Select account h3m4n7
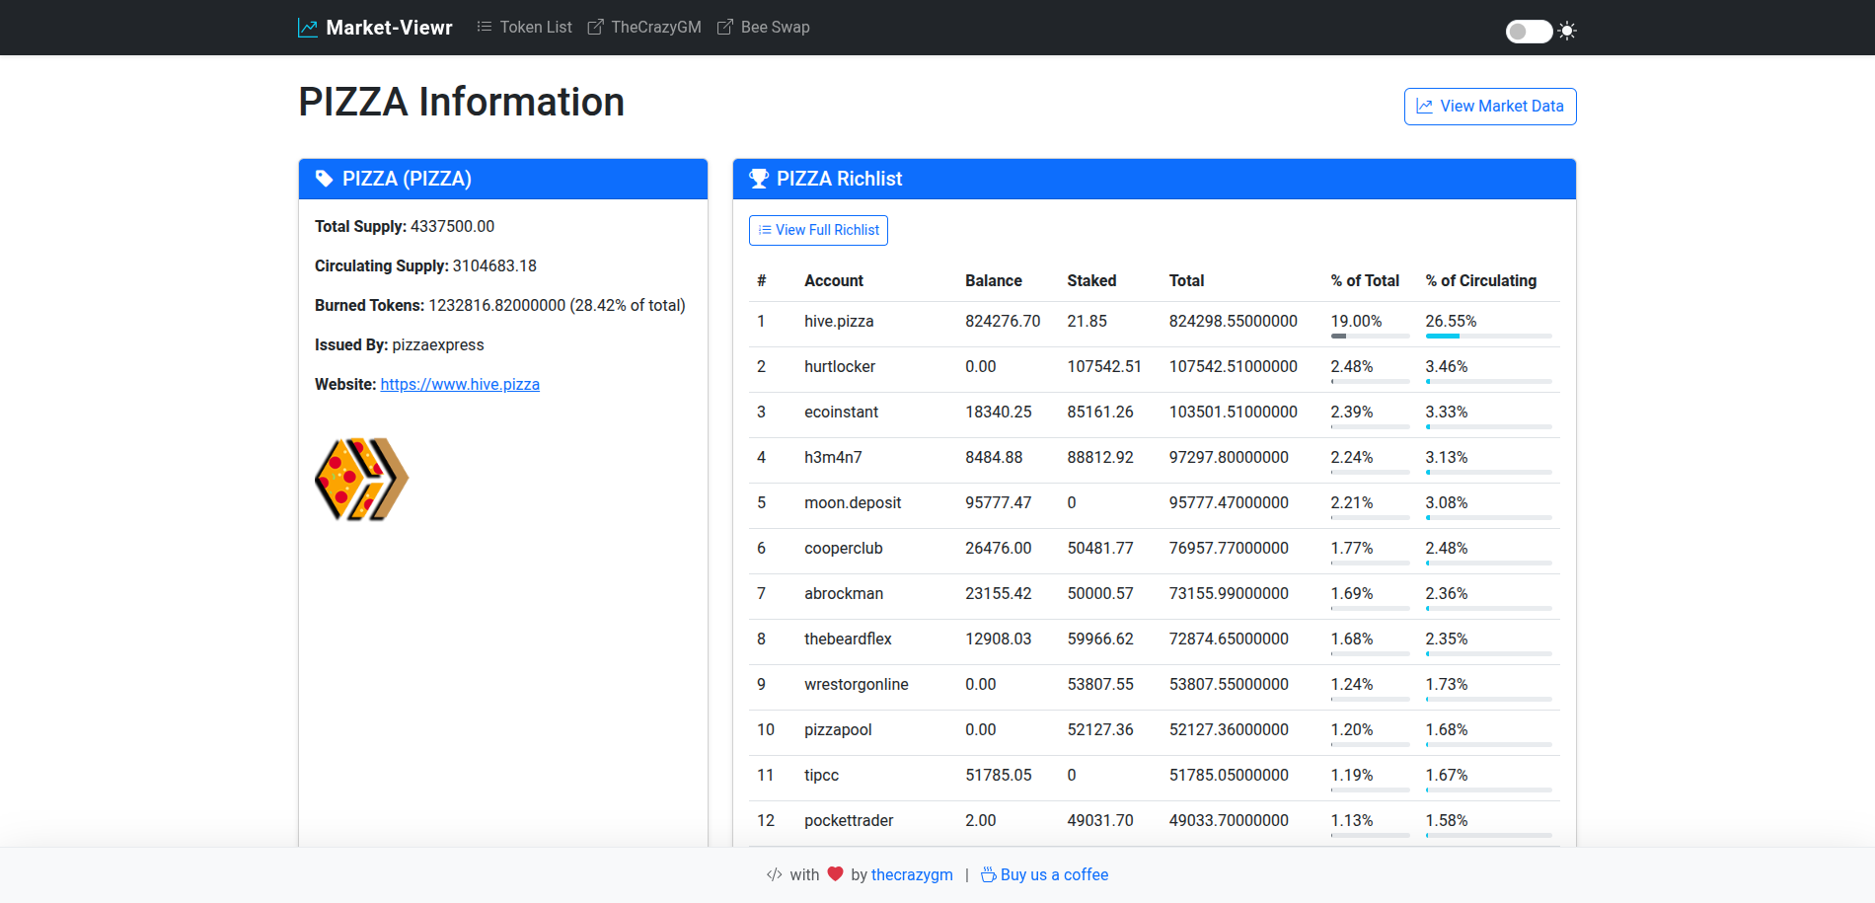 [x=833, y=457]
